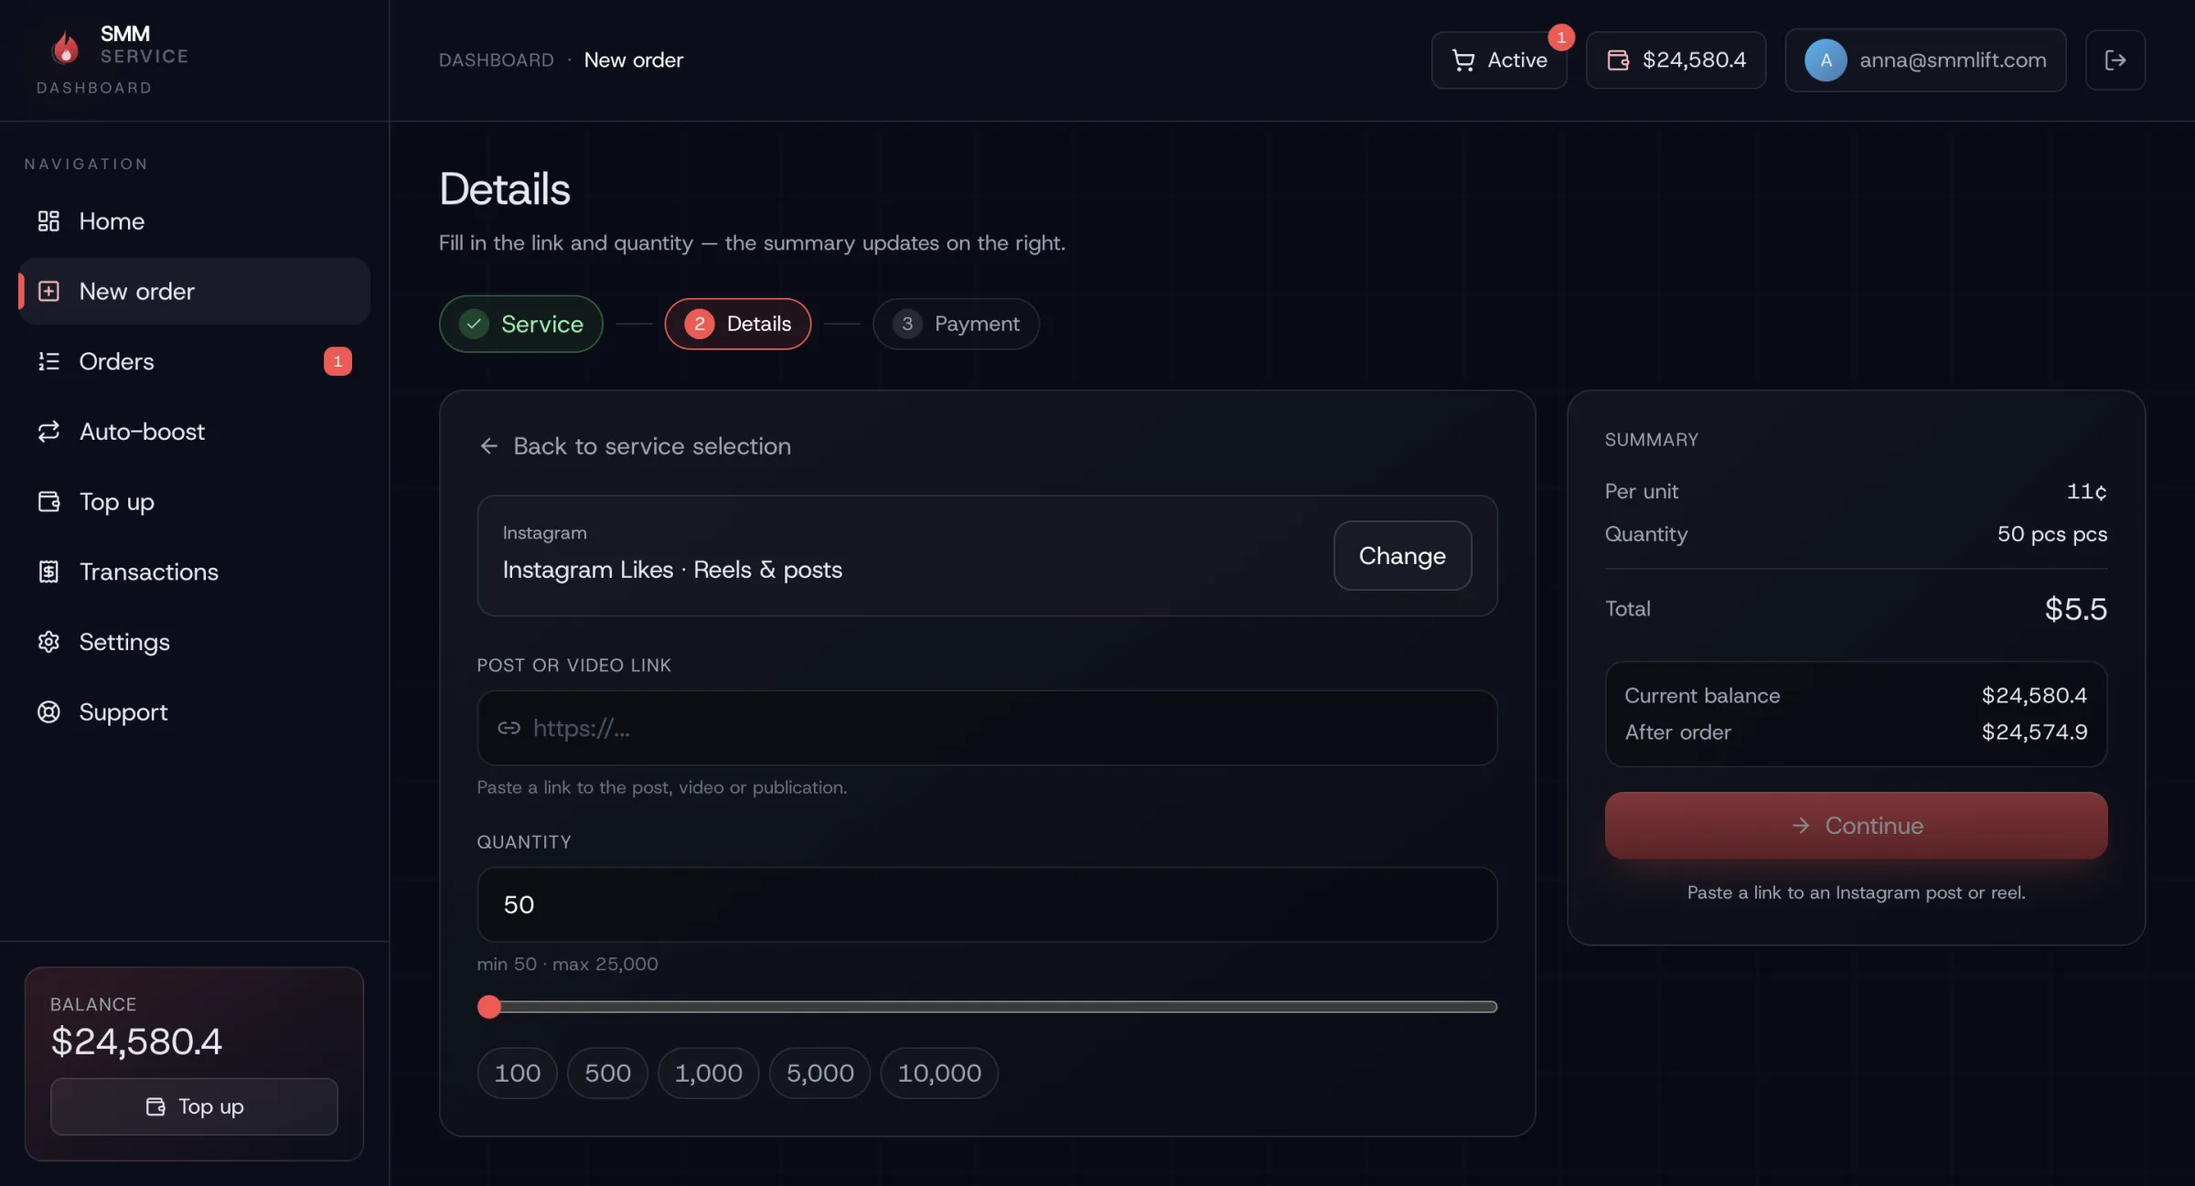The width and height of the screenshot is (2195, 1186).
Task: Click the anna@smmlift.com account avatar
Action: coord(1826,60)
